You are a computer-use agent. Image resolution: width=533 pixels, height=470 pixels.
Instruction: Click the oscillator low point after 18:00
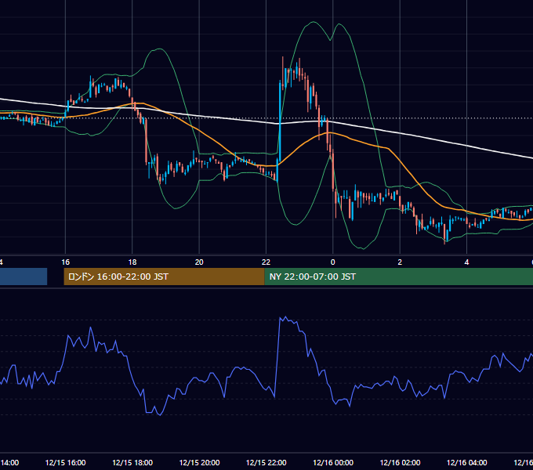[x=160, y=414]
